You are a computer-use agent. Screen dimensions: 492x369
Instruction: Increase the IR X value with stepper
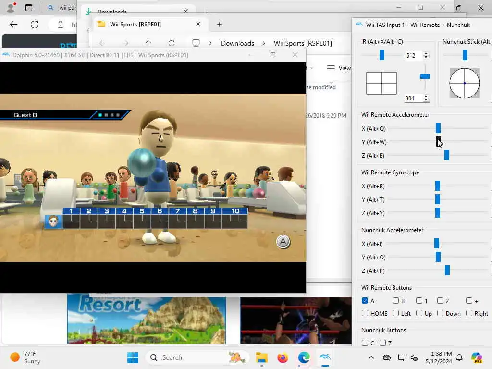(426, 53)
